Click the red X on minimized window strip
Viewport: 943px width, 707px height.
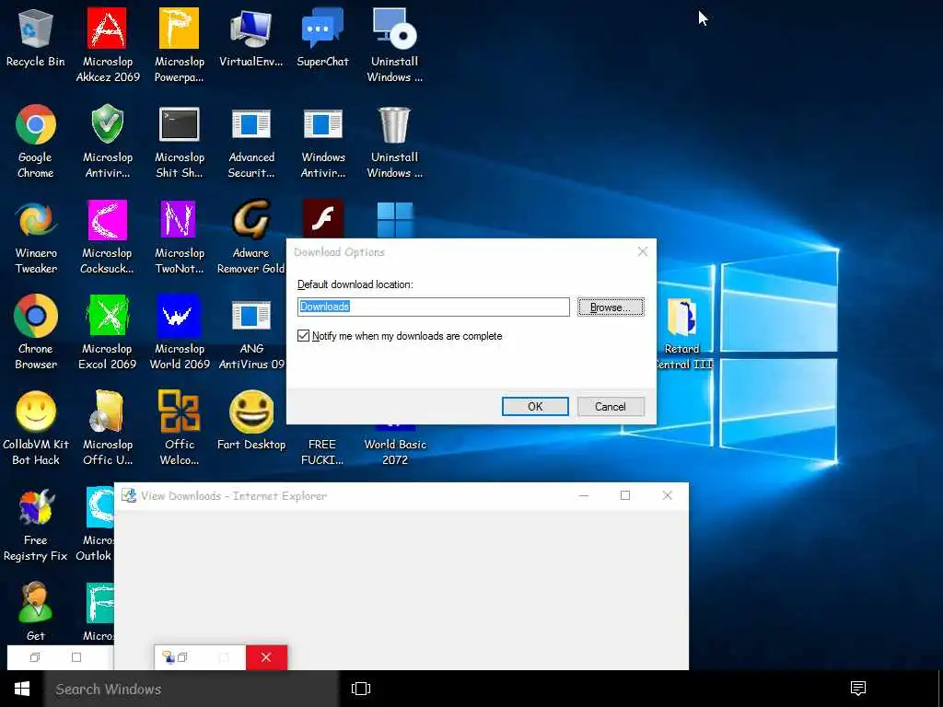pos(266,657)
